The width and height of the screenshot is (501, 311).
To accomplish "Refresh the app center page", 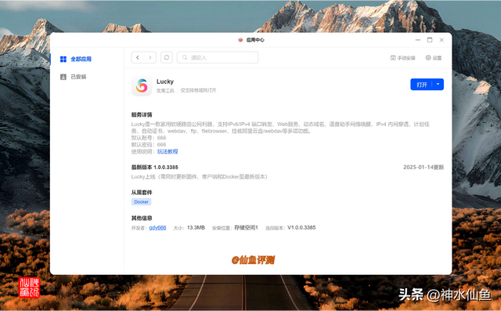I will pos(167,57).
